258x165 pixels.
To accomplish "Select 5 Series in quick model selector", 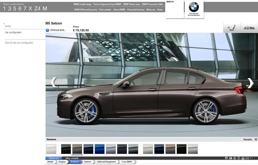I will point(15,9).
